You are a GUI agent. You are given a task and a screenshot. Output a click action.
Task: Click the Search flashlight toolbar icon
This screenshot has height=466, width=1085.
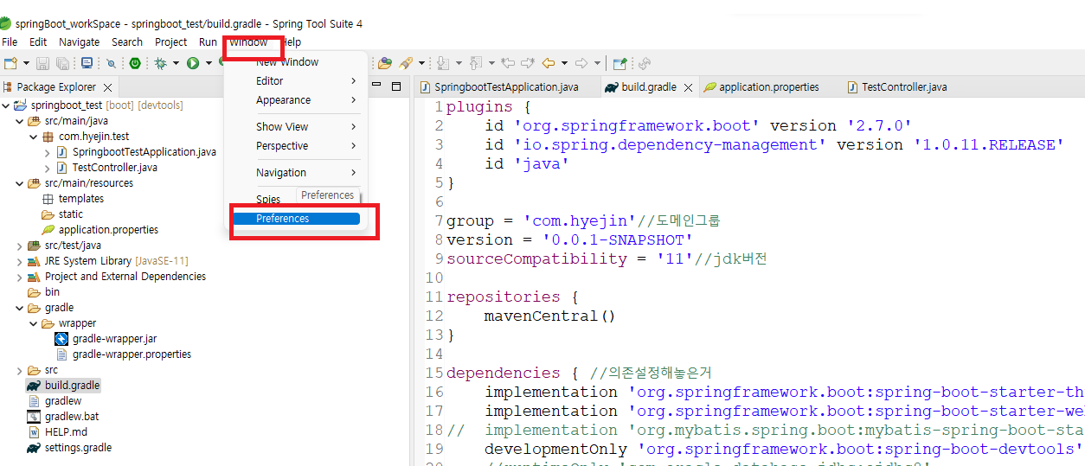(x=406, y=63)
